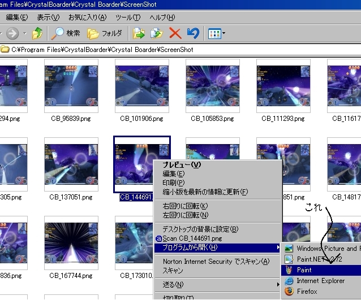
Task: Click 右回りに回転(K) rotate clockwise
Action: point(185,206)
